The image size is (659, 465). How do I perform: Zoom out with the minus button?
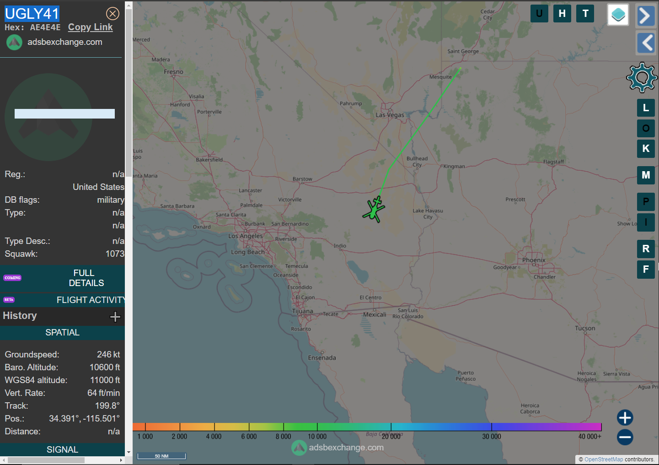coord(625,437)
